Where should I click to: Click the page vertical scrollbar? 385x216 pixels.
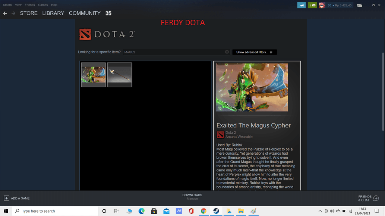pyautogui.click(x=383, y=91)
